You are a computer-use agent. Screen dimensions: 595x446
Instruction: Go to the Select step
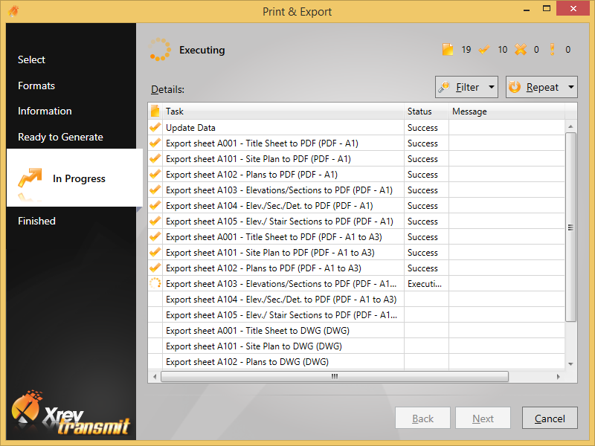coord(31,59)
